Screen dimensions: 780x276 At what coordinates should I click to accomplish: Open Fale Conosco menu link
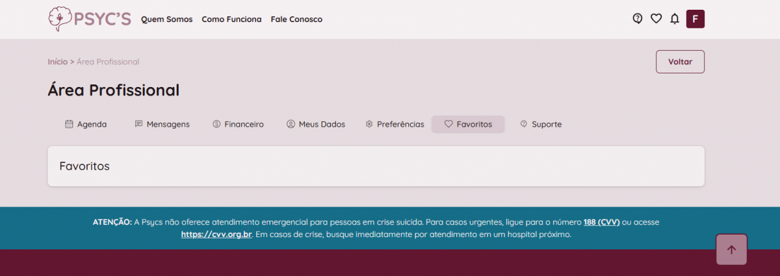click(x=296, y=19)
